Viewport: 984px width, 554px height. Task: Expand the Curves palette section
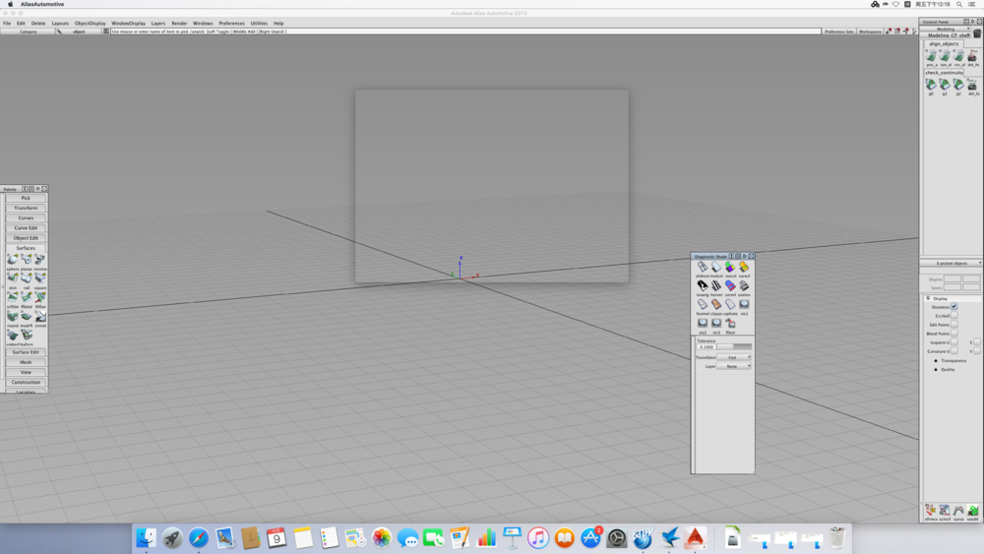(x=26, y=217)
